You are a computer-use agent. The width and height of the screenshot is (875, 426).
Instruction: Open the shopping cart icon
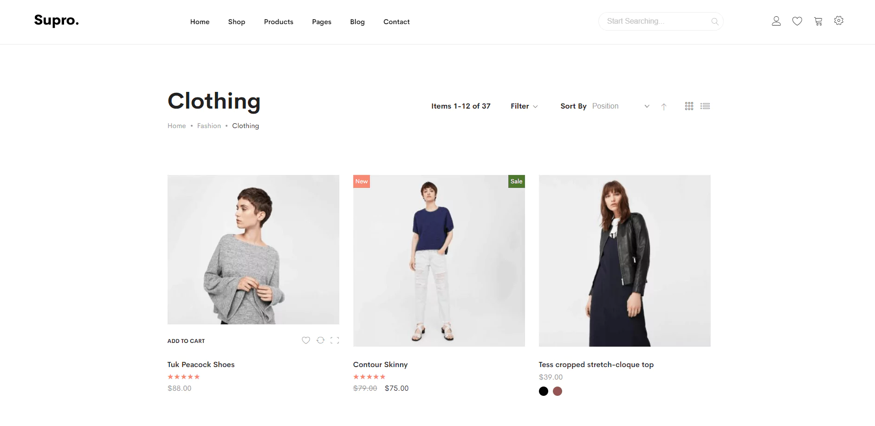tap(818, 21)
